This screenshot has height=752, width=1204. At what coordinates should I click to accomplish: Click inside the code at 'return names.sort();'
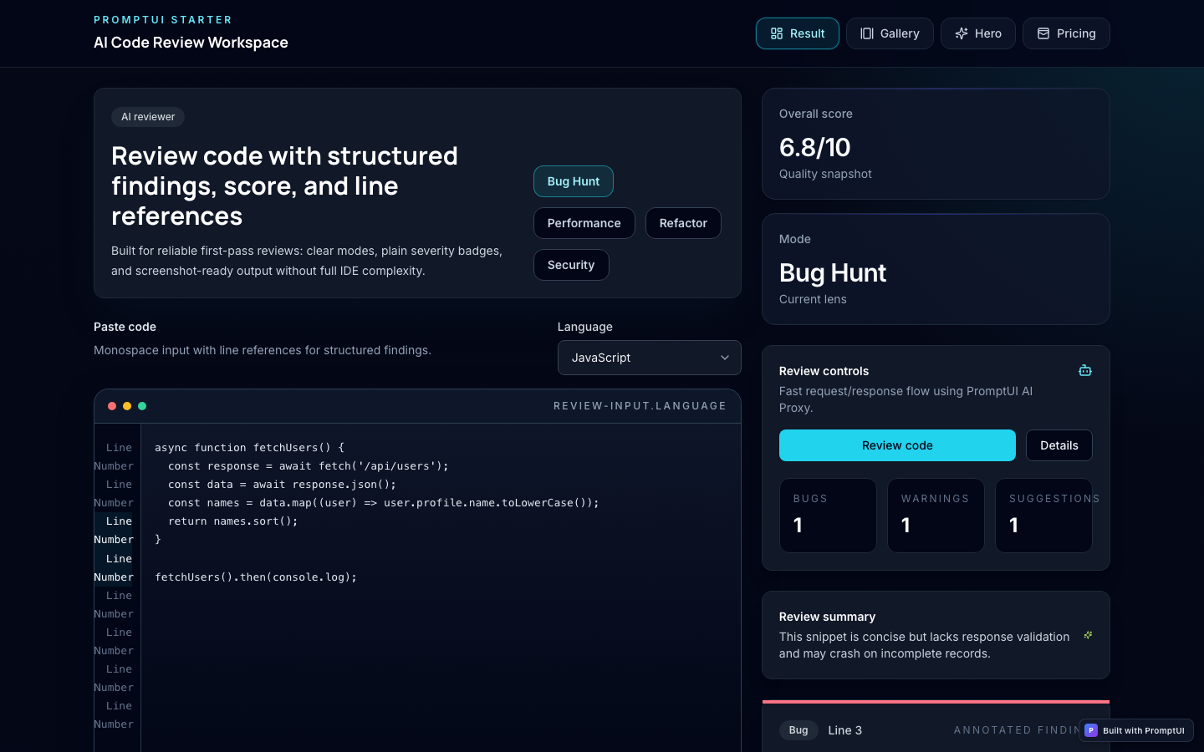(232, 521)
